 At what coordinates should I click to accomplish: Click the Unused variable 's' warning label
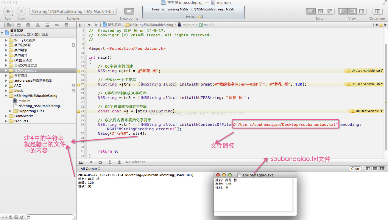(366, 111)
